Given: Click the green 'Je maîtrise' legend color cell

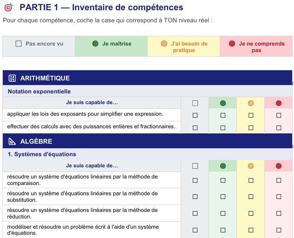Looking at the screenshot, I should 111,46.
